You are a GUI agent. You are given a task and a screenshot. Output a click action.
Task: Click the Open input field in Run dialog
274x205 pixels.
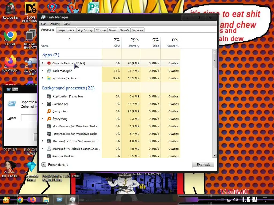(x=29, y=118)
